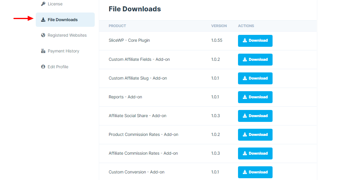The height and width of the screenshot is (180, 353).
Task: Click version 1.0.1 in Custom Affiliate Slug row
Action: pyautogui.click(x=215, y=78)
